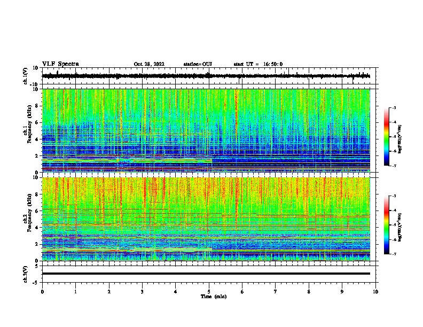The height and width of the screenshot is (327, 423).
Task: Click the ch.3 flat voltage trace
Action: click(206, 274)
